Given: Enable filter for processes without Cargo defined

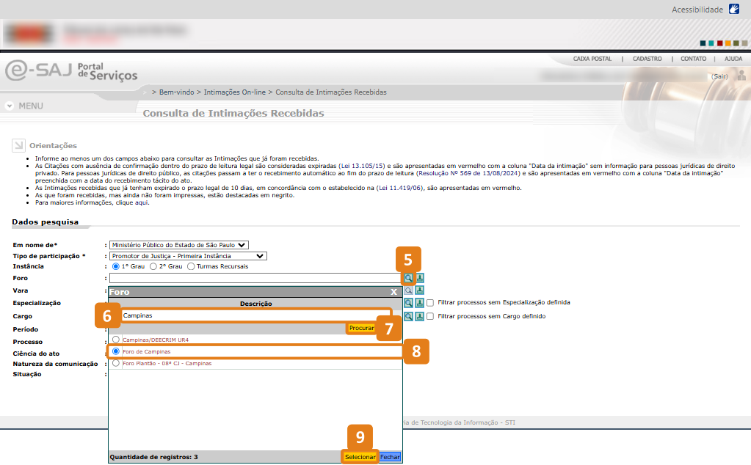Looking at the screenshot, I should point(431,316).
